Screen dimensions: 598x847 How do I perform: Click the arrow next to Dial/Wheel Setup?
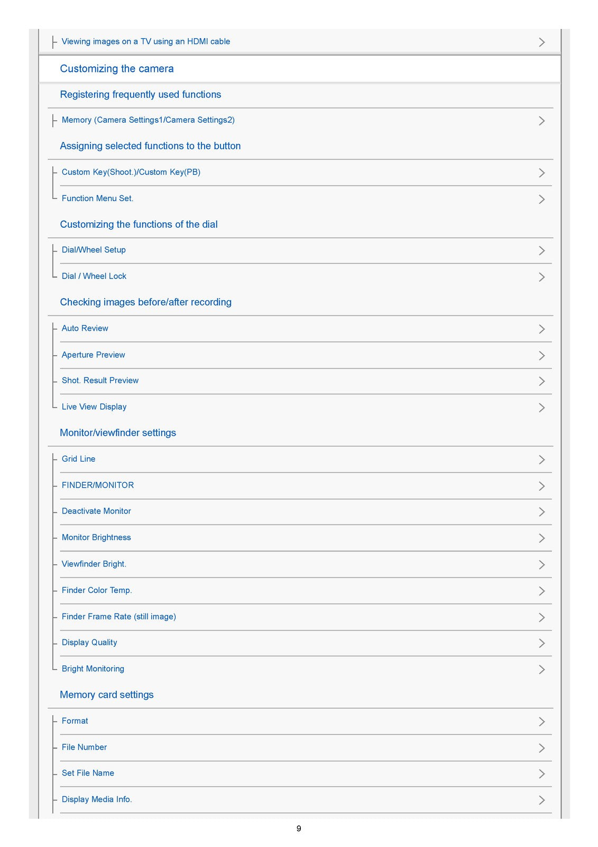tap(541, 250)
